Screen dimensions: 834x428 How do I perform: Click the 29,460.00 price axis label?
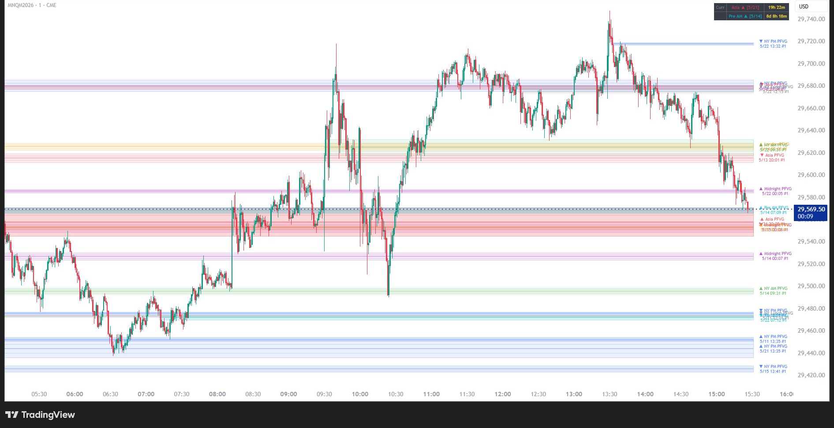point(811,330)
